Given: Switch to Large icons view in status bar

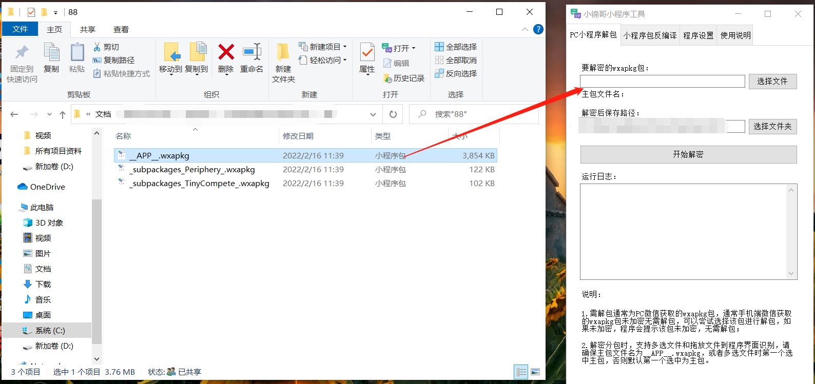Looking at the screenshot, I should point(535,372).
